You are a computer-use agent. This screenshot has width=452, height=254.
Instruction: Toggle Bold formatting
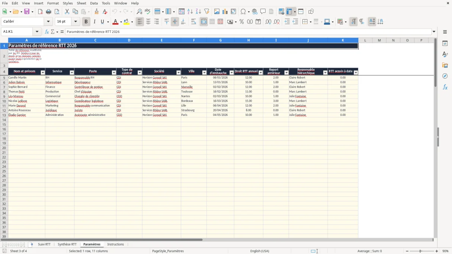[86, 22]
